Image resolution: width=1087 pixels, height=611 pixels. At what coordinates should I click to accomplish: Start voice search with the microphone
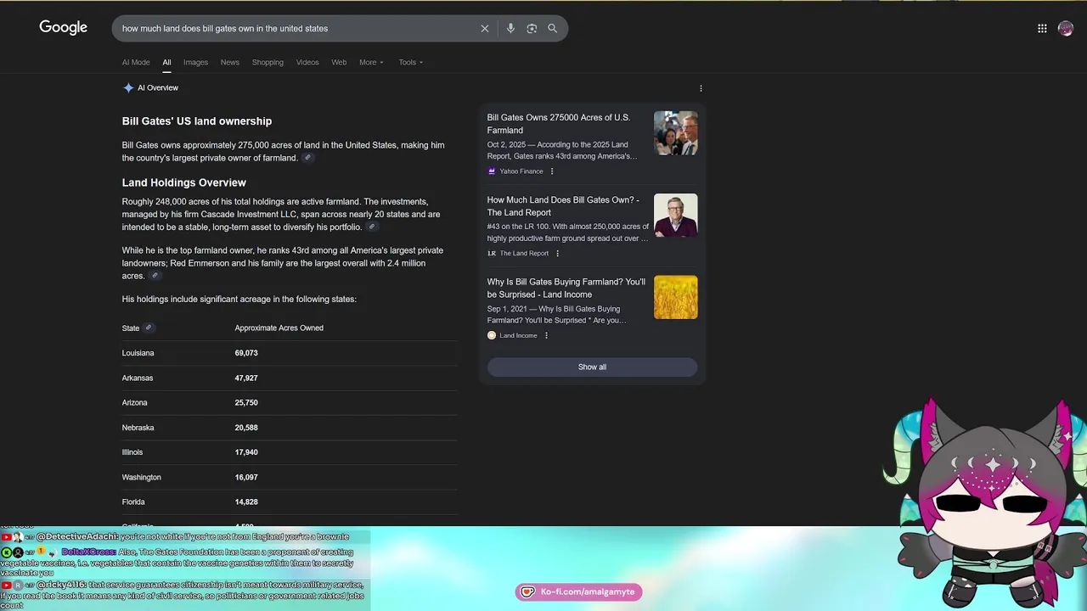[510, 28]
